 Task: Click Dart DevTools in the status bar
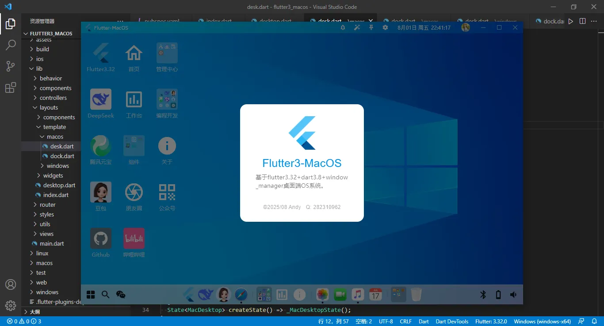click(452, 321)
